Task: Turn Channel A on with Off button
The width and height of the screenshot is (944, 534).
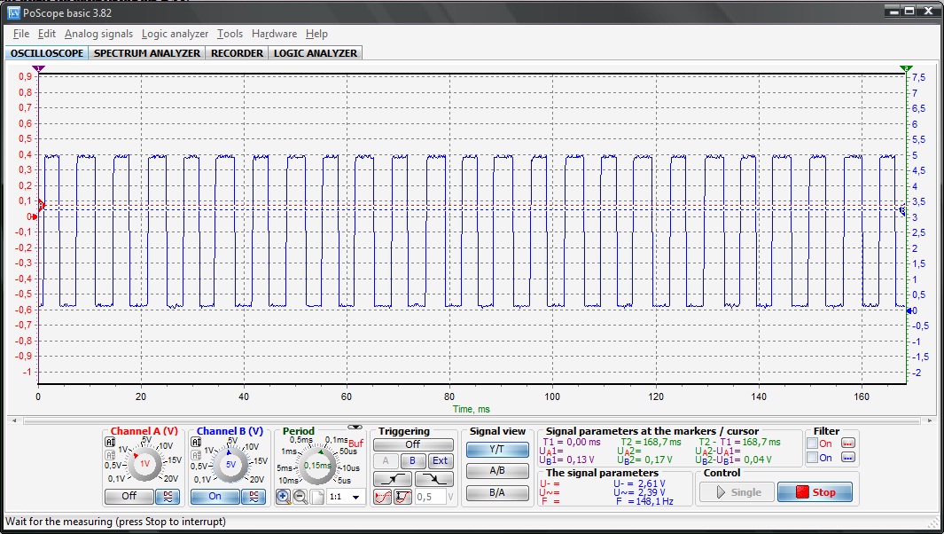Action: pyautogui.click(x=129, y=497)
